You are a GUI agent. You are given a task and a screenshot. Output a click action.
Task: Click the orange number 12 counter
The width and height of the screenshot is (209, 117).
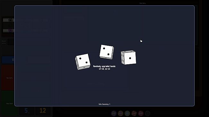pyautogui.click(x=43, y=111)
